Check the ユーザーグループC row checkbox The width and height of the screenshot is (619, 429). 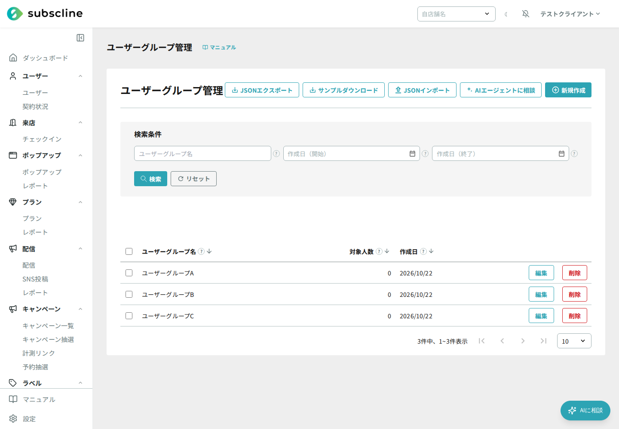129,316
